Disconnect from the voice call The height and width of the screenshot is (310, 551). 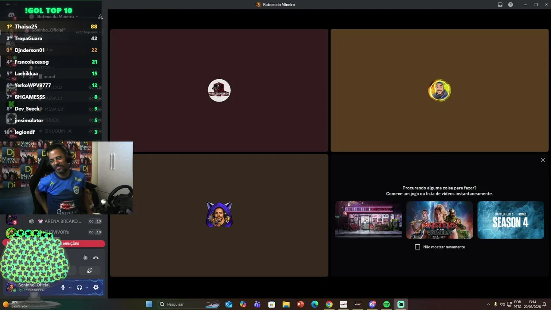96,258
